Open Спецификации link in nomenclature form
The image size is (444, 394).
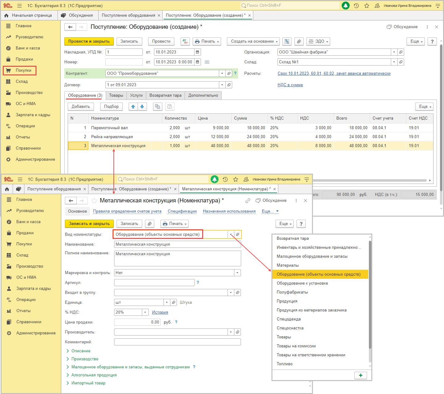(182, 211)
